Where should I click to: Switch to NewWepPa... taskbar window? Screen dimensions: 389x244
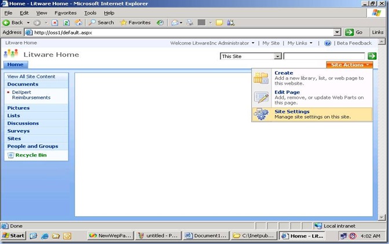click(x=111, y=236)
